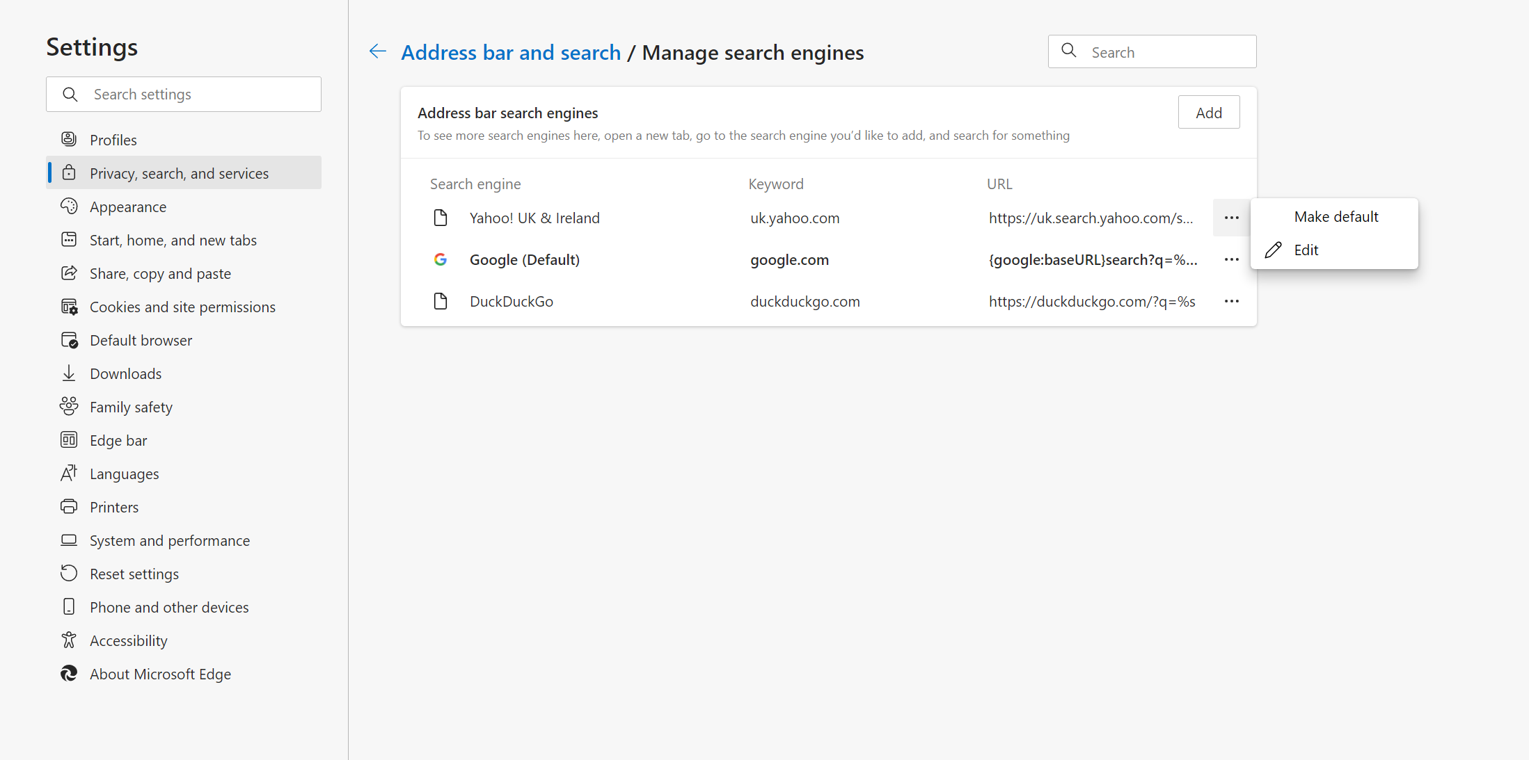Click the back arrow icon

[x=377, y=51]
